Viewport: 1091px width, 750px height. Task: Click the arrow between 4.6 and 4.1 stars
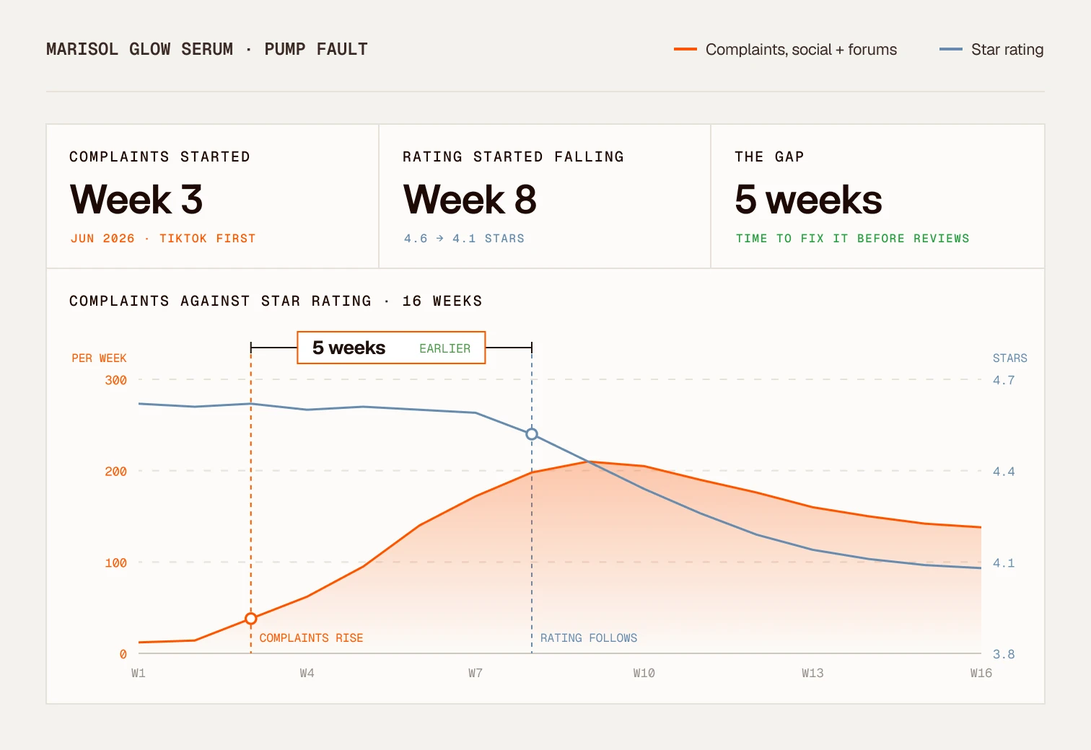pos(439,238)
